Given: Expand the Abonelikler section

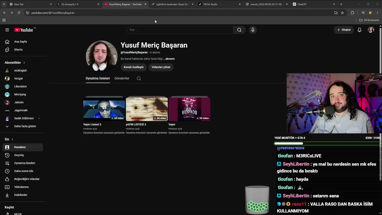Looking at the screenshot, I should [x=15, y=63].
